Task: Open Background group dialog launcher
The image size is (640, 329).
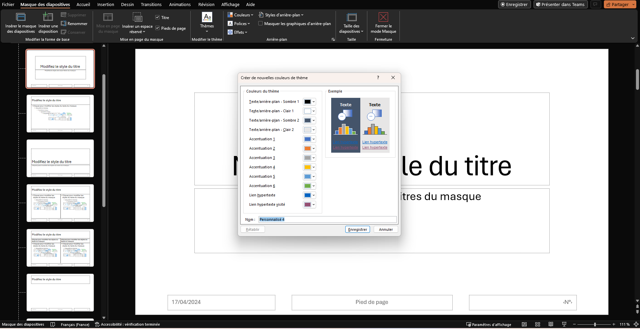Action: point(333,39)
